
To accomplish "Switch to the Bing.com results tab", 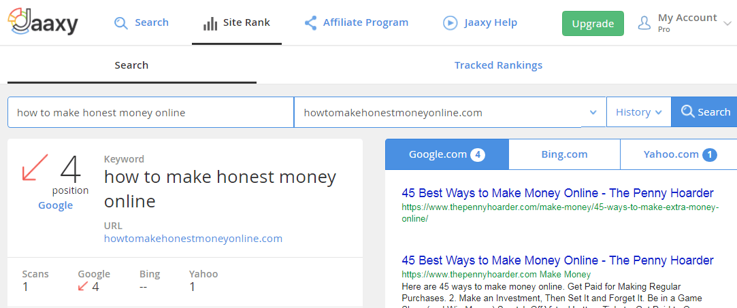I will click(x=565, y=154).
